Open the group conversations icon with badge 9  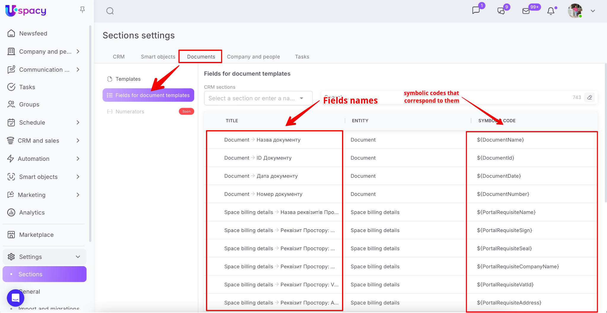[x=501, y=11]
